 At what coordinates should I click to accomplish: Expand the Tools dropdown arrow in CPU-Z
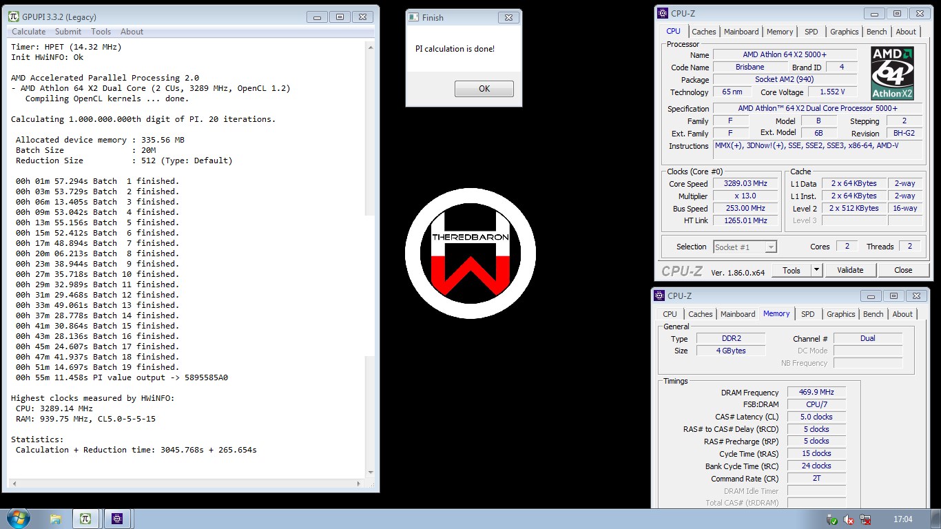pos(817,270)
